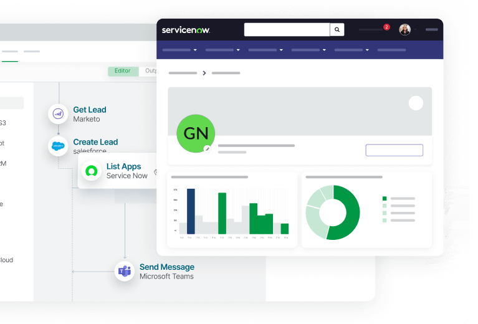Click the ServiceNow logo in the header
The width and height of the screenshot is (478, 324).
click(x=186, y=30)
